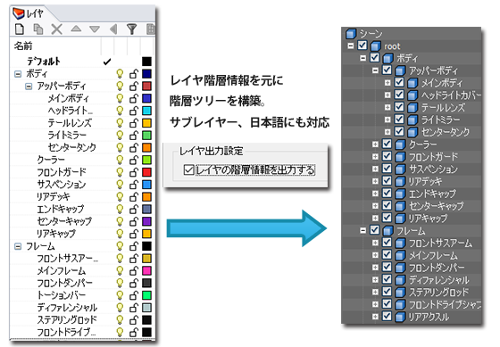Uncheck the root node checkbox in scene tree

click(x=362, y=45)
